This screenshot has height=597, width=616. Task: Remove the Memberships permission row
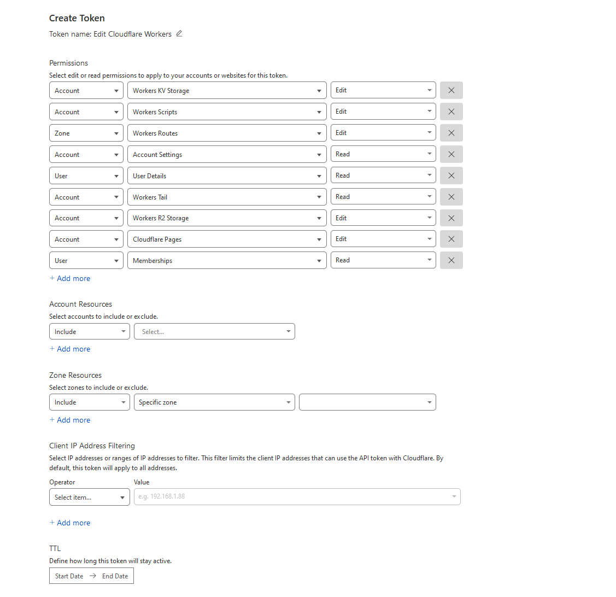(451, 260)
